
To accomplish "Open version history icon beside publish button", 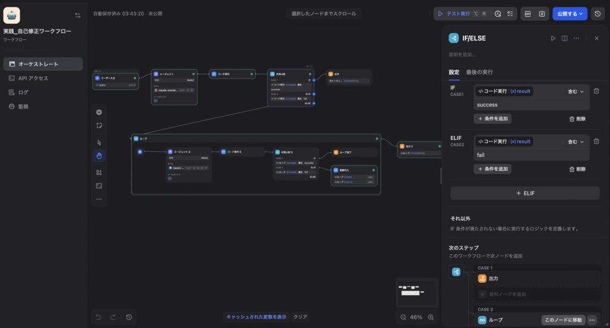I will [598, 14].
